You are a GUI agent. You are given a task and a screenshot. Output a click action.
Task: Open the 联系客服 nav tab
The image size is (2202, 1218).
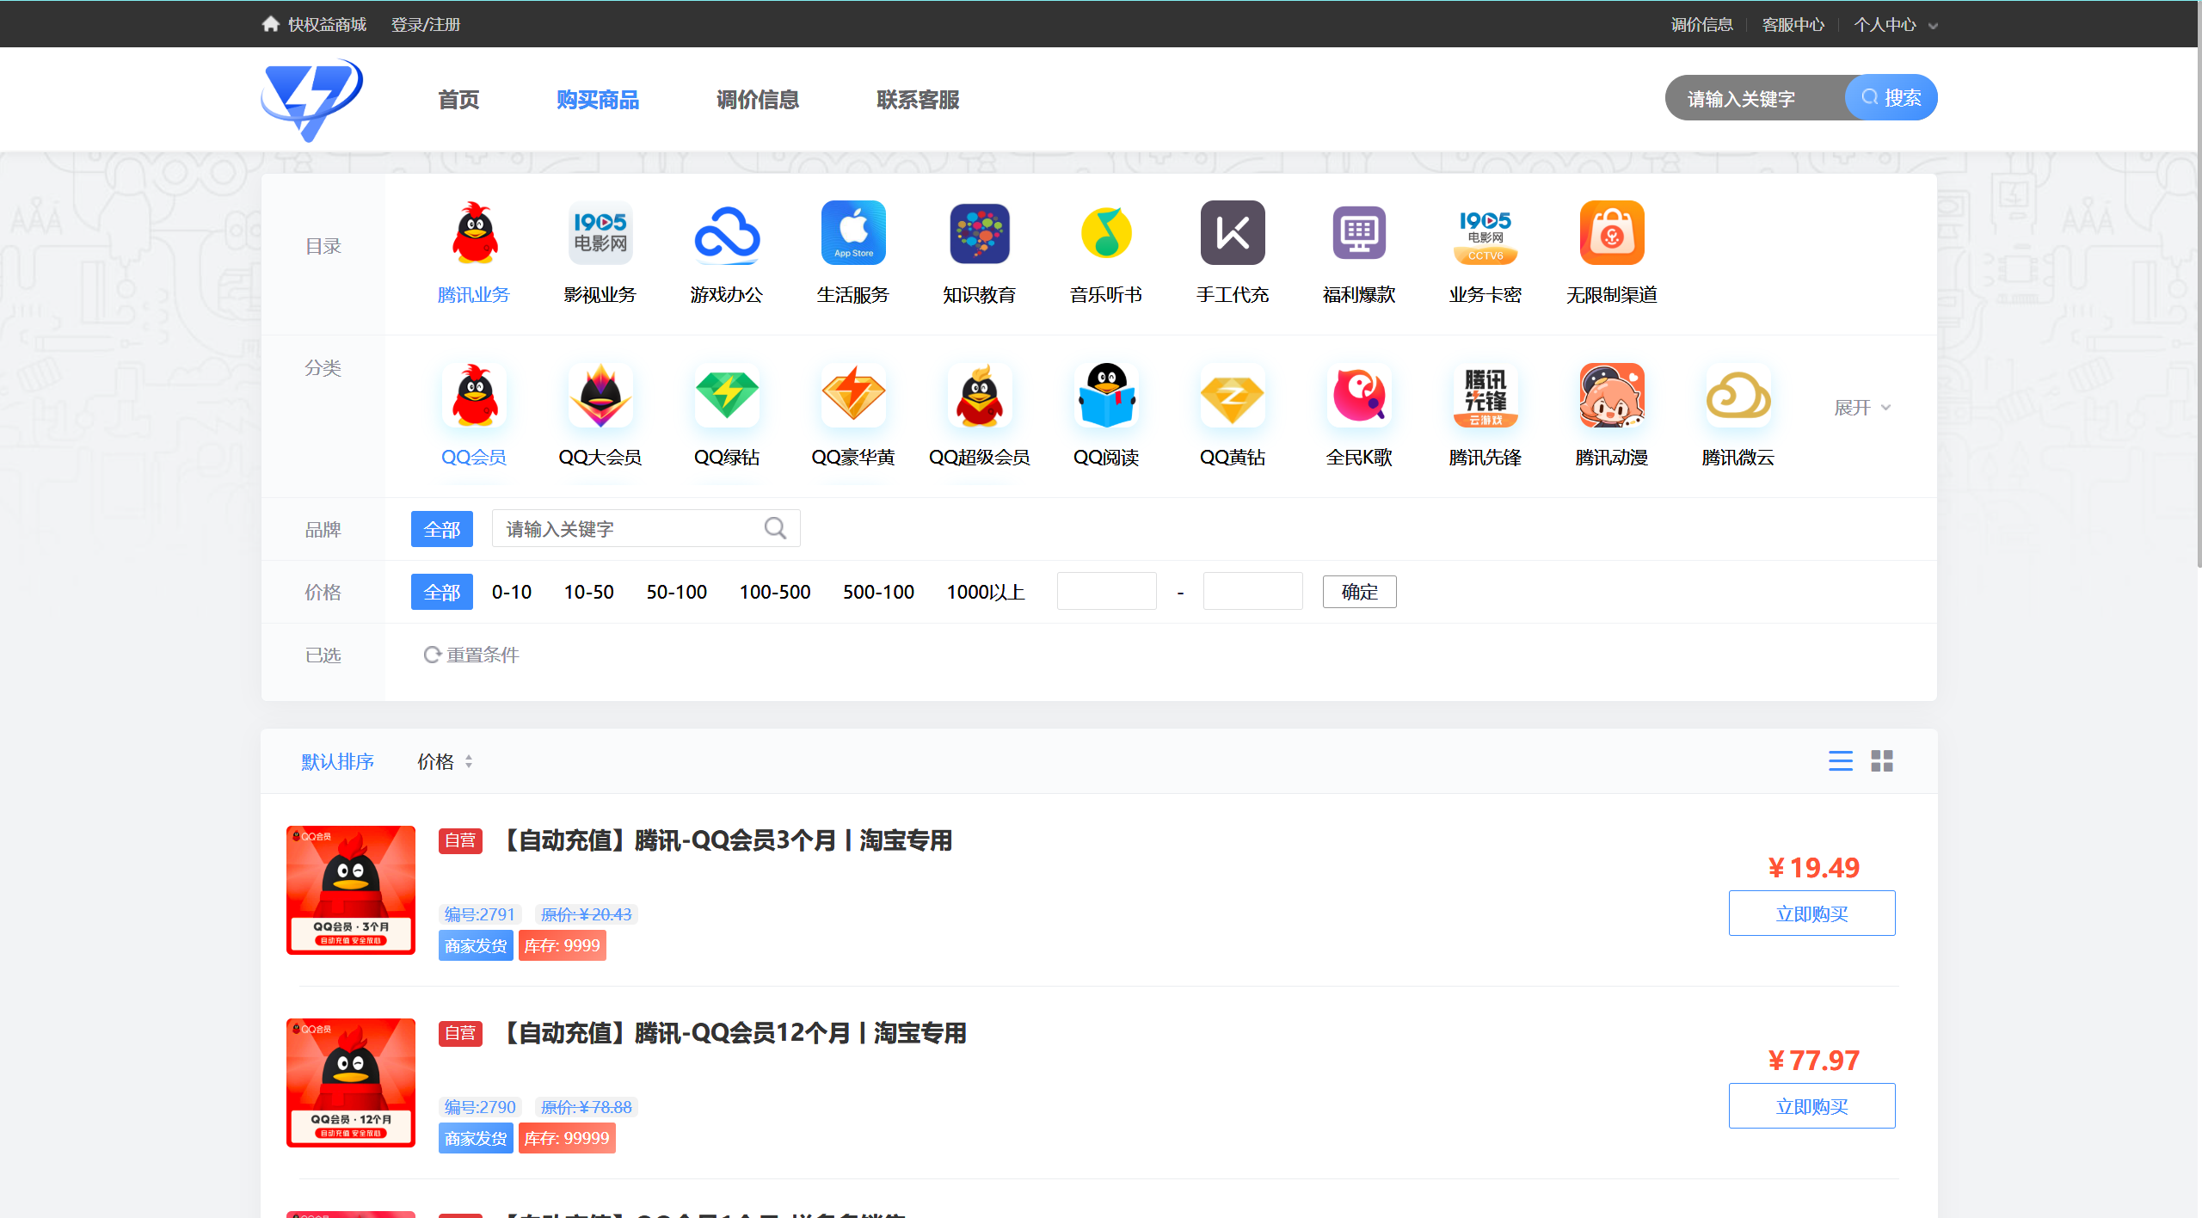[x=917, y=100]
